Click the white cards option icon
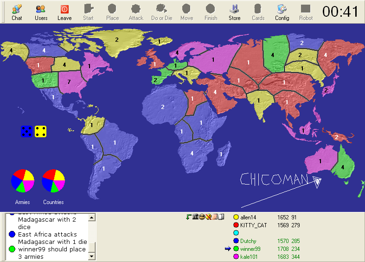Image resolution: width=365 pixels, height=262 pixels. [x=221, y=217]
